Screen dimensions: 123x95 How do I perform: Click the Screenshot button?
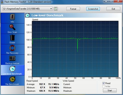pos(93,9)
